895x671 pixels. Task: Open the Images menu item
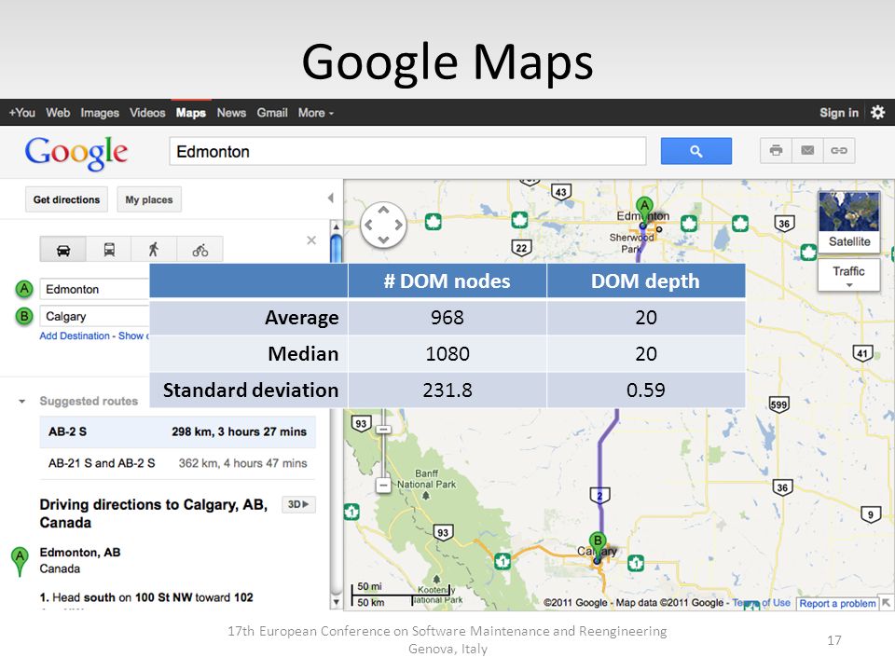pos(100,113)
